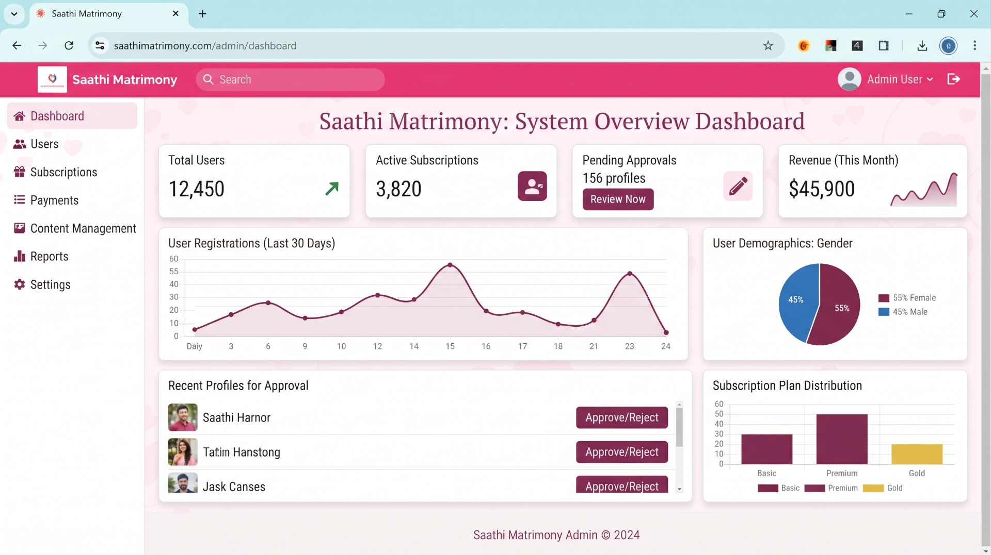
Task: Click the day 15 peak data point
Action: (x=450, y=265)
